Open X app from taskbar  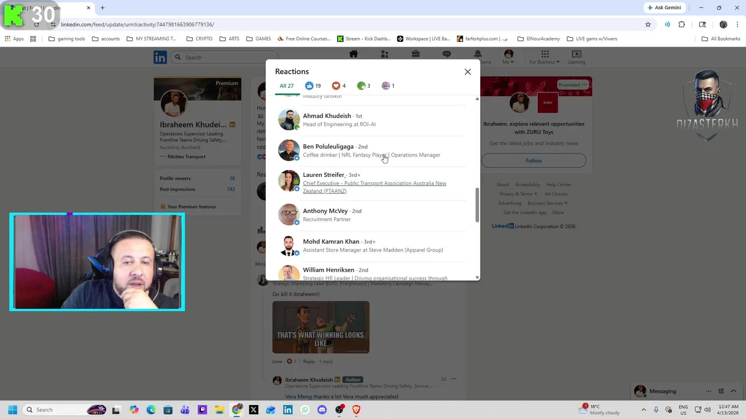(x=254, y=410)
